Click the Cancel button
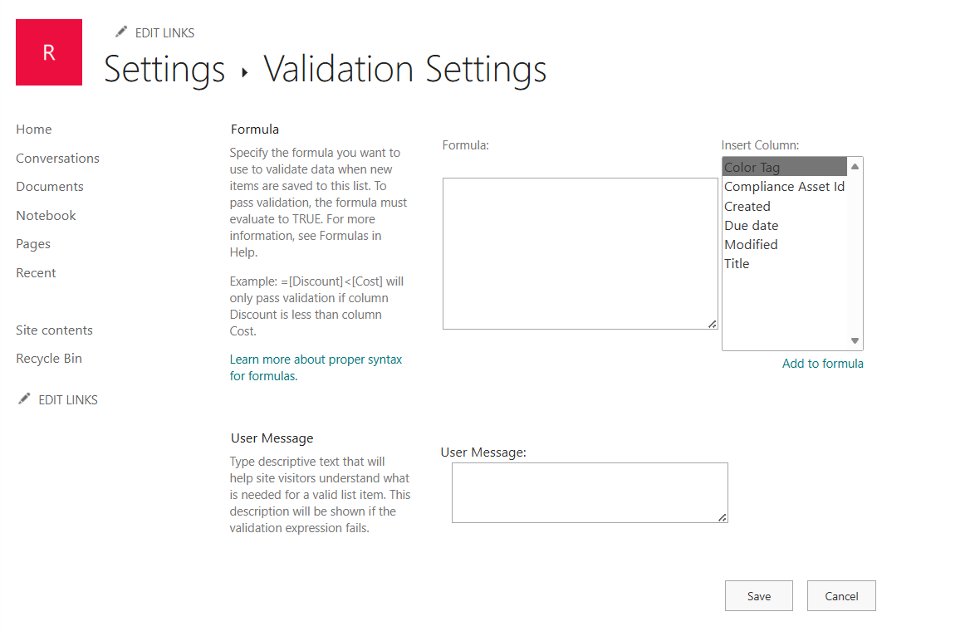 (x=841, y=596)
